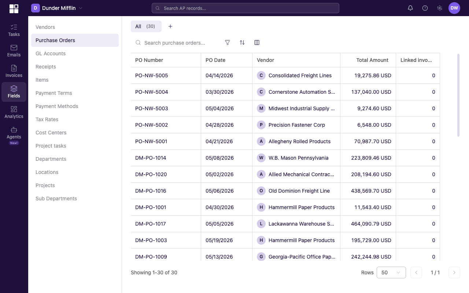This screenshot has width=469, height=293.
Task: Open Project tasks menu item
Action: 75,146
